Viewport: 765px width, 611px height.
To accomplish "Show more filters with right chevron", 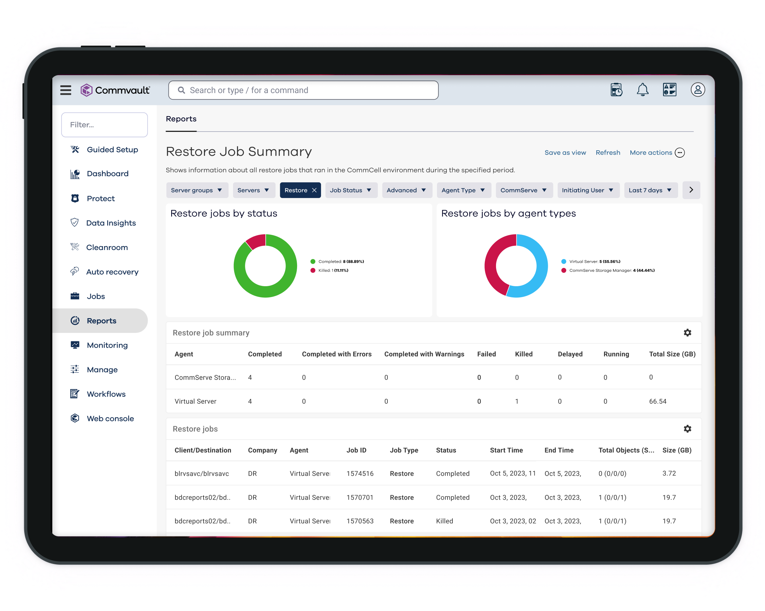I will click(691, 190).
